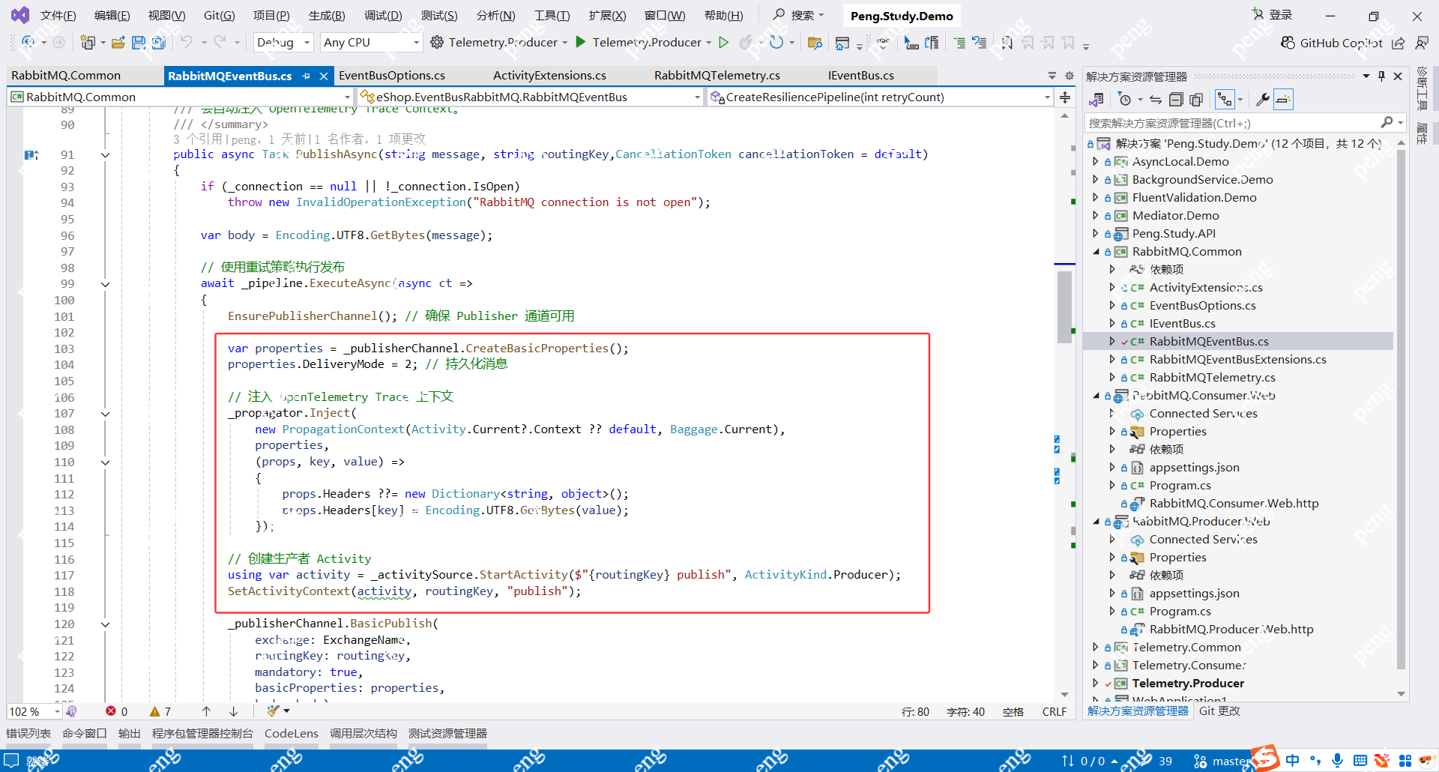Click the Solution Explorer search field

[x=1244, y=123]
